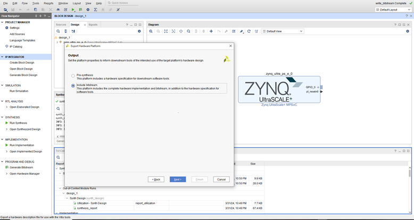
Task: Click the wrench icon in Diagram toolbar
Action: pos(226,31)
